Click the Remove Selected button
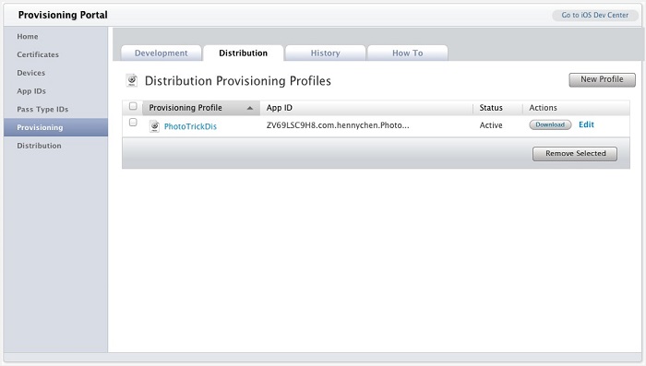The width and height of the screenshot is (646, 366). click(575, 154)
